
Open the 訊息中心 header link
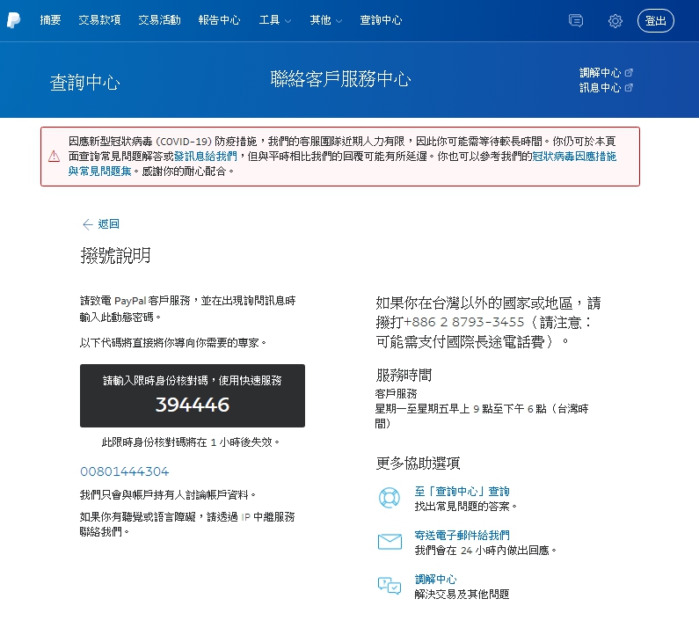coord(605,88)
